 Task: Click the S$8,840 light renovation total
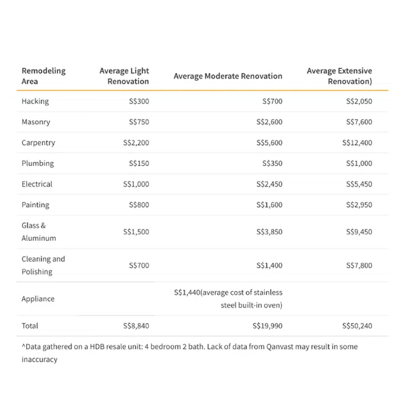click(136, 326)
